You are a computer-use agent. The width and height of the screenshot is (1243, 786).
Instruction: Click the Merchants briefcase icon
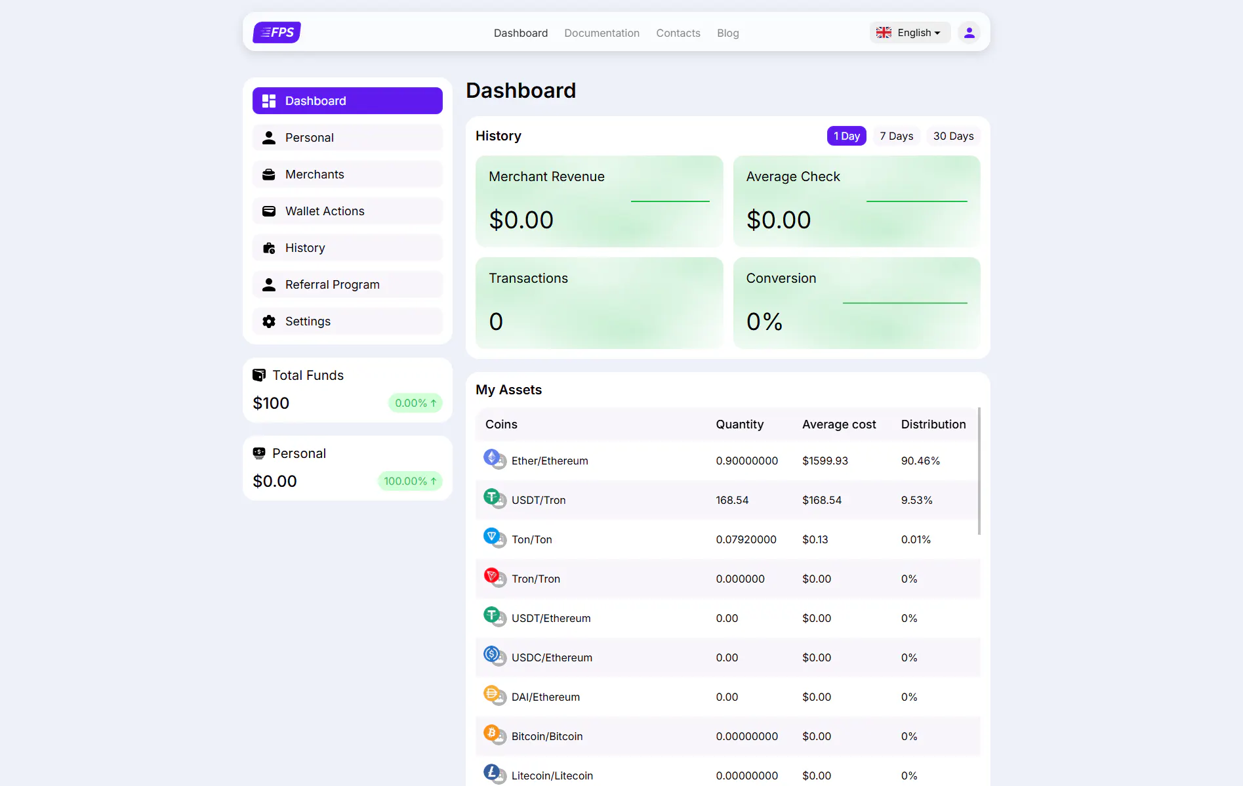click(269, 175)
